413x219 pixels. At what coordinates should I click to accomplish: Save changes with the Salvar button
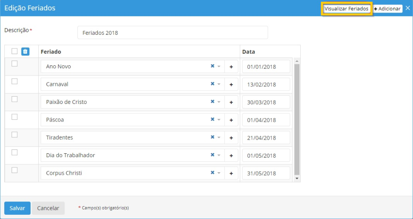pyautogui.click(x=17, y=208)
